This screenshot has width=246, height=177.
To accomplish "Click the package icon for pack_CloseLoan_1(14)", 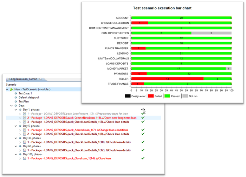I will (24, 158).
